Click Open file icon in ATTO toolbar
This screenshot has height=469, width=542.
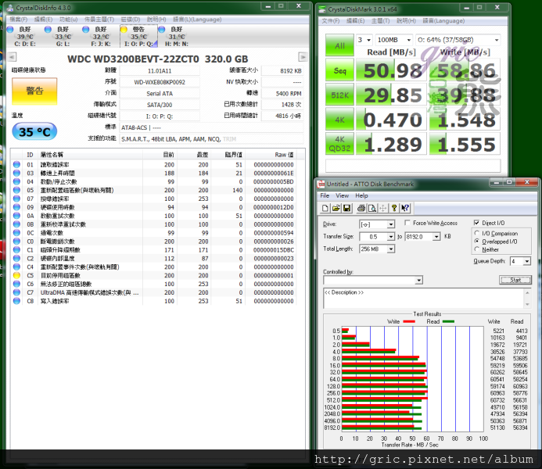[x=336, y=208]
